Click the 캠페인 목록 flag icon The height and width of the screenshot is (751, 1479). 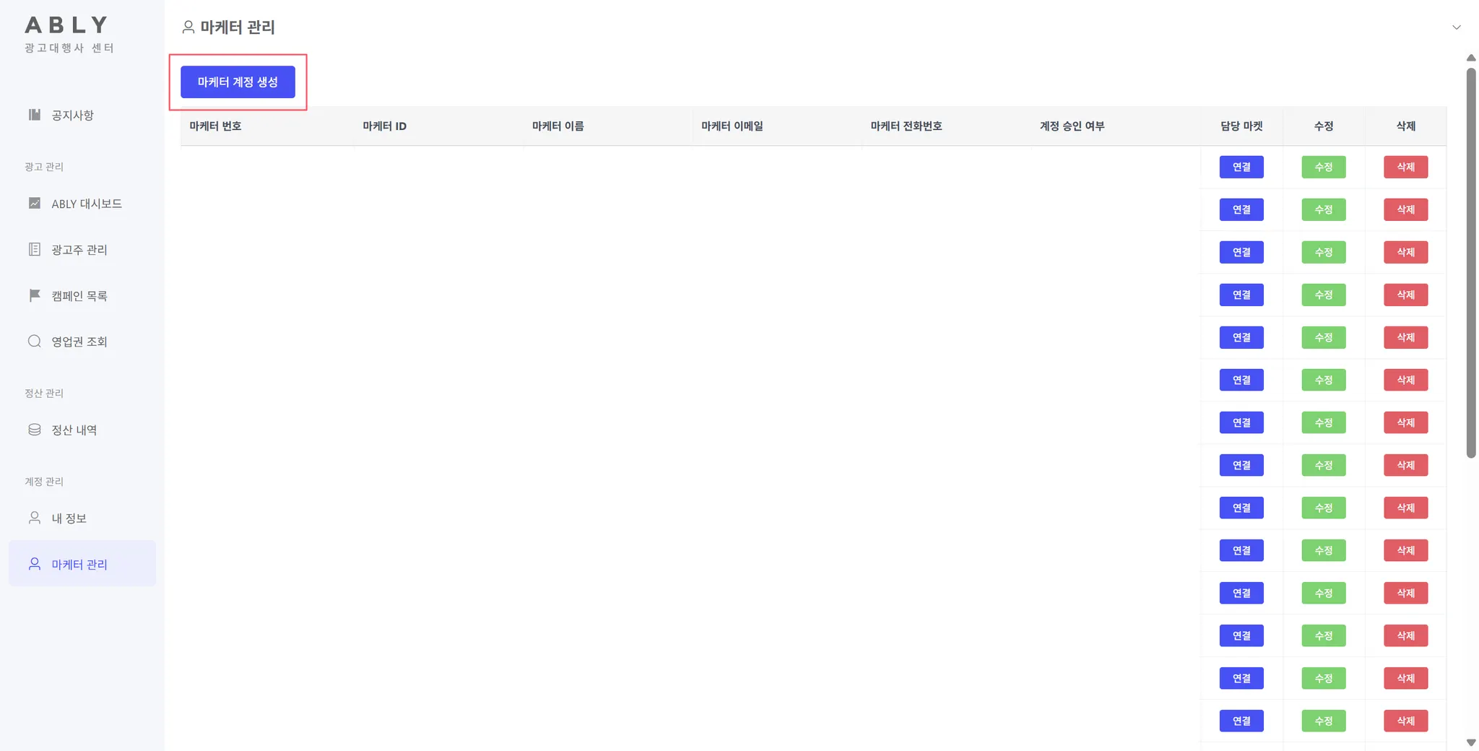[34, 295]
